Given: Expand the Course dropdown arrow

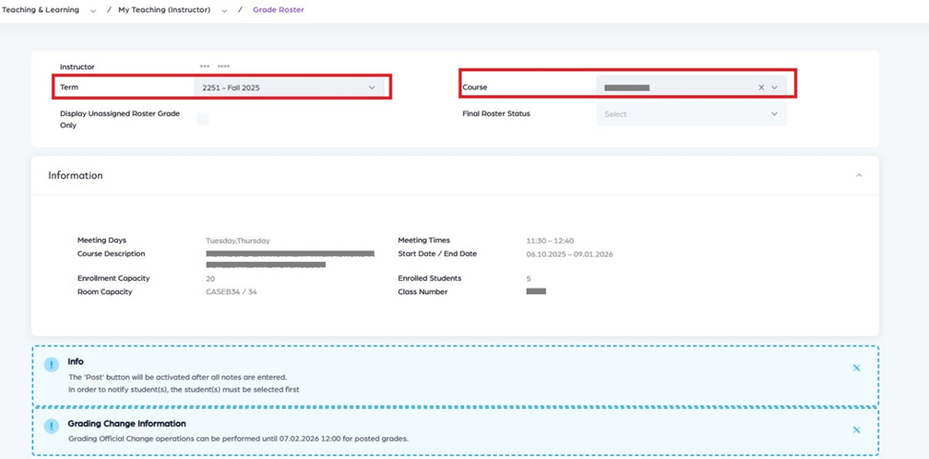Looking at the screenshot, I should pos(775,88).
